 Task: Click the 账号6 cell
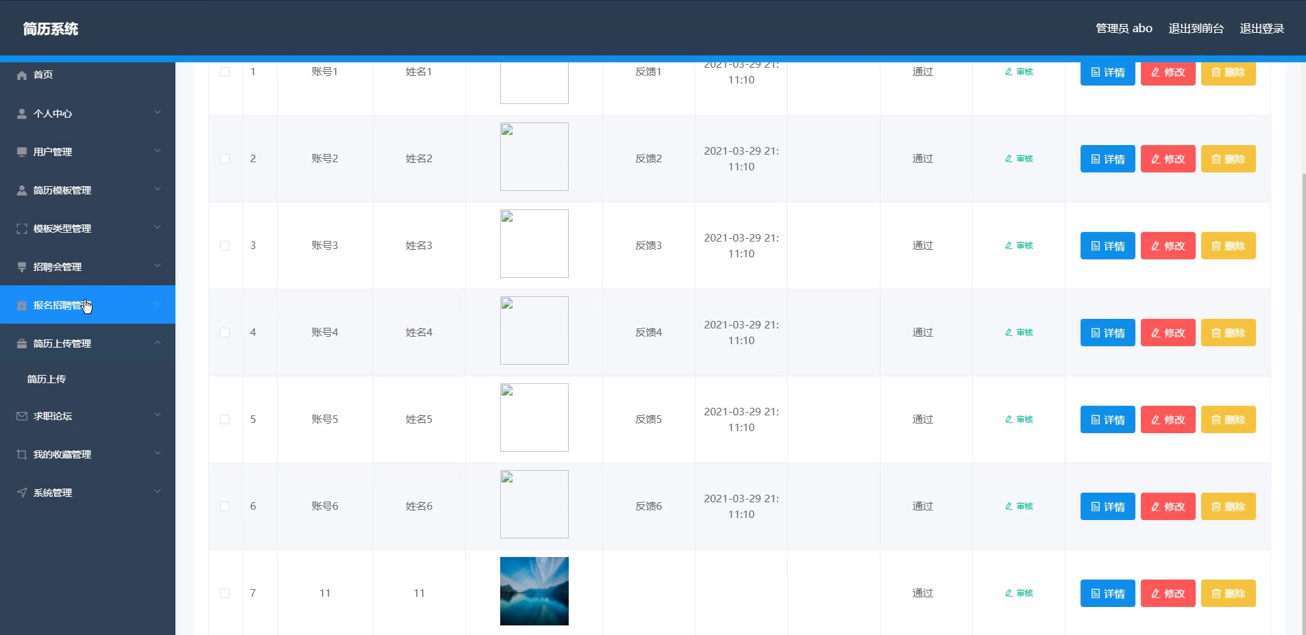click(325, 506)
